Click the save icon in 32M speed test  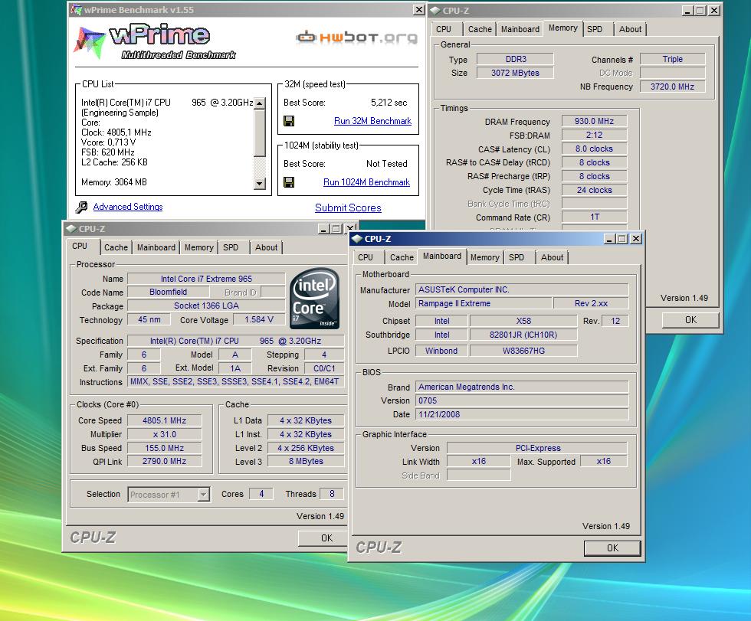click(289, 121)
